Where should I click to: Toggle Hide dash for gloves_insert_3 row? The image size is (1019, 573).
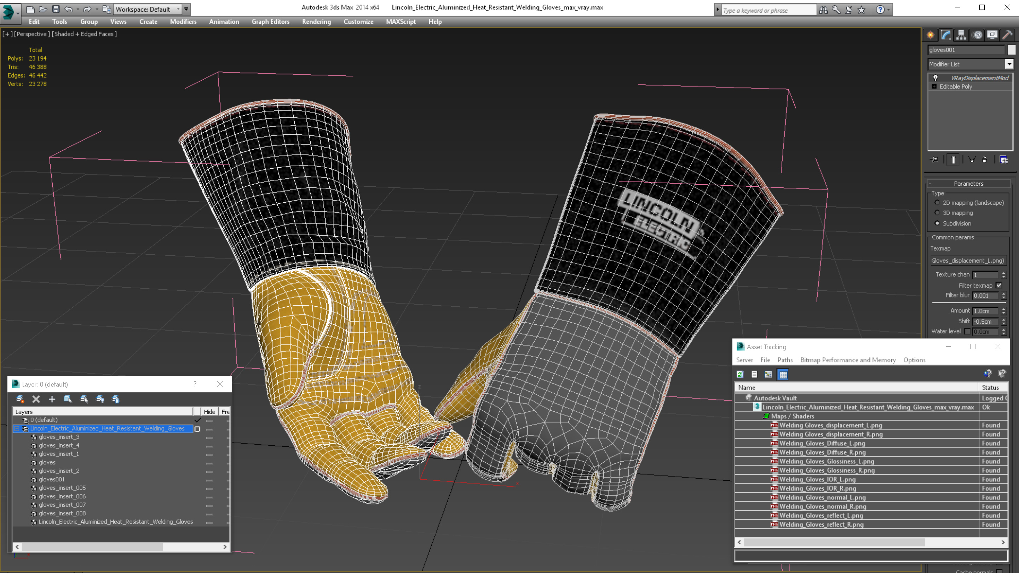point(209,438)
